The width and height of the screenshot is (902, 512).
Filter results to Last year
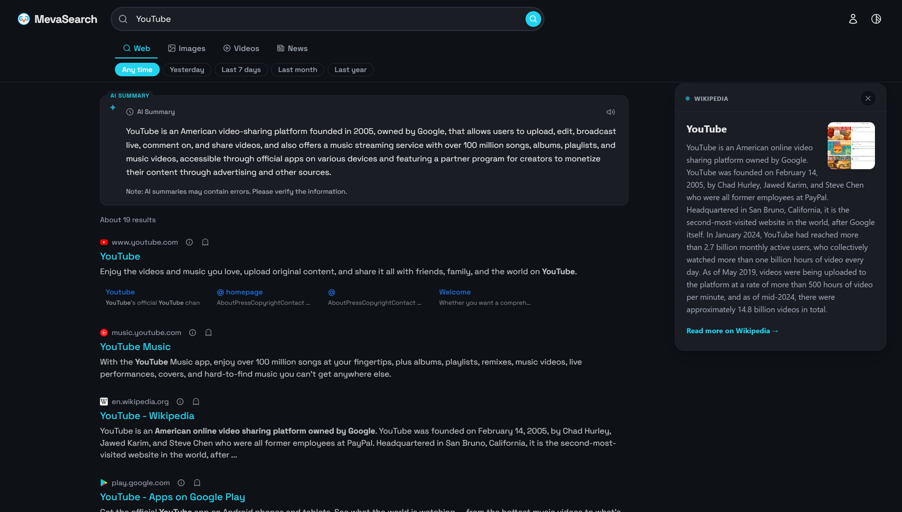[x=351, y=70]
